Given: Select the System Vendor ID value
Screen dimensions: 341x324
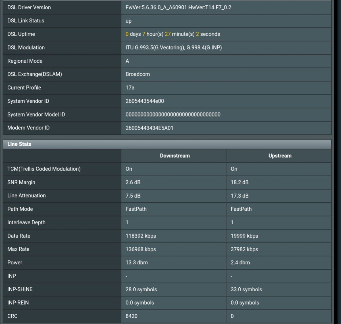Looking at the screenshot, I should pyautogui.click(x=145, y=101).
